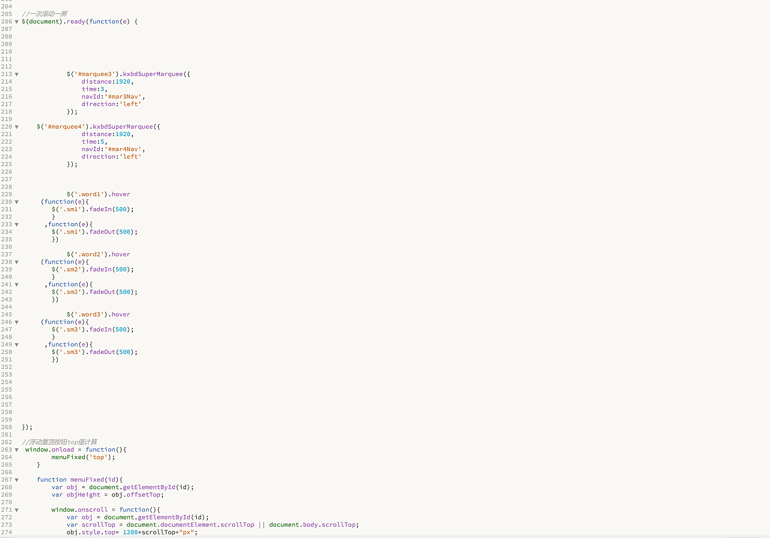Click "time:5," in the code
Image resolution: width=770 pixels, height=538 pixels.
pyautogui.click(x=94, y=141)
